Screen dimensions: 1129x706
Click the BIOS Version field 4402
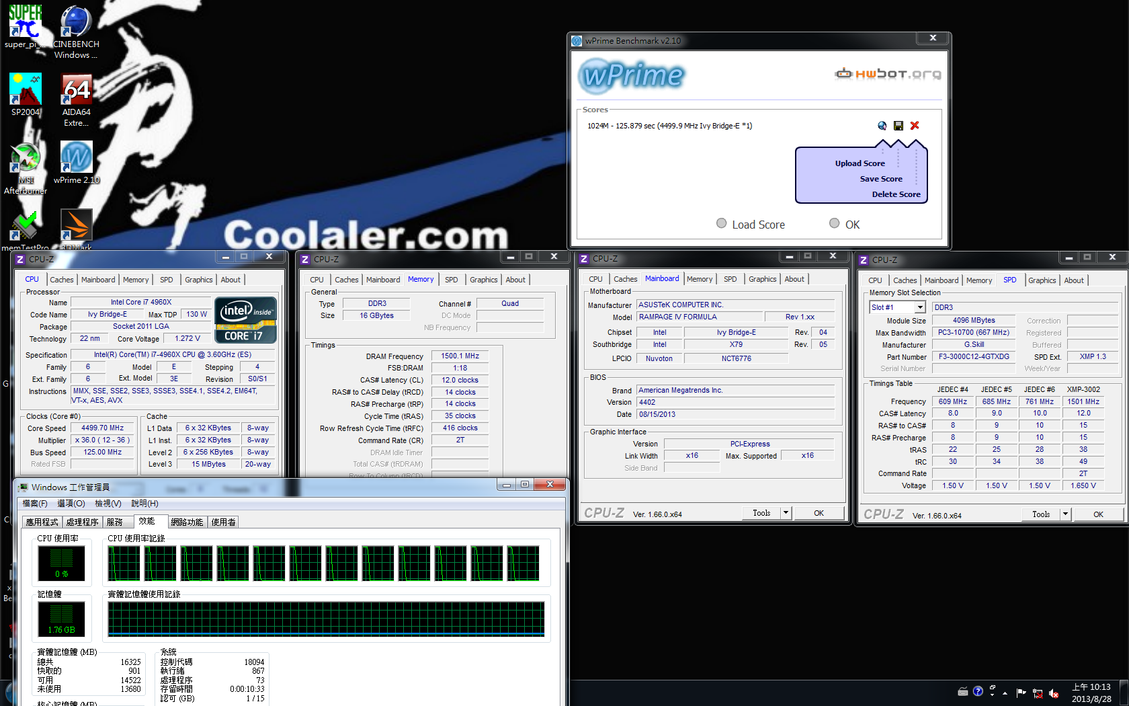tap(736, 402)
